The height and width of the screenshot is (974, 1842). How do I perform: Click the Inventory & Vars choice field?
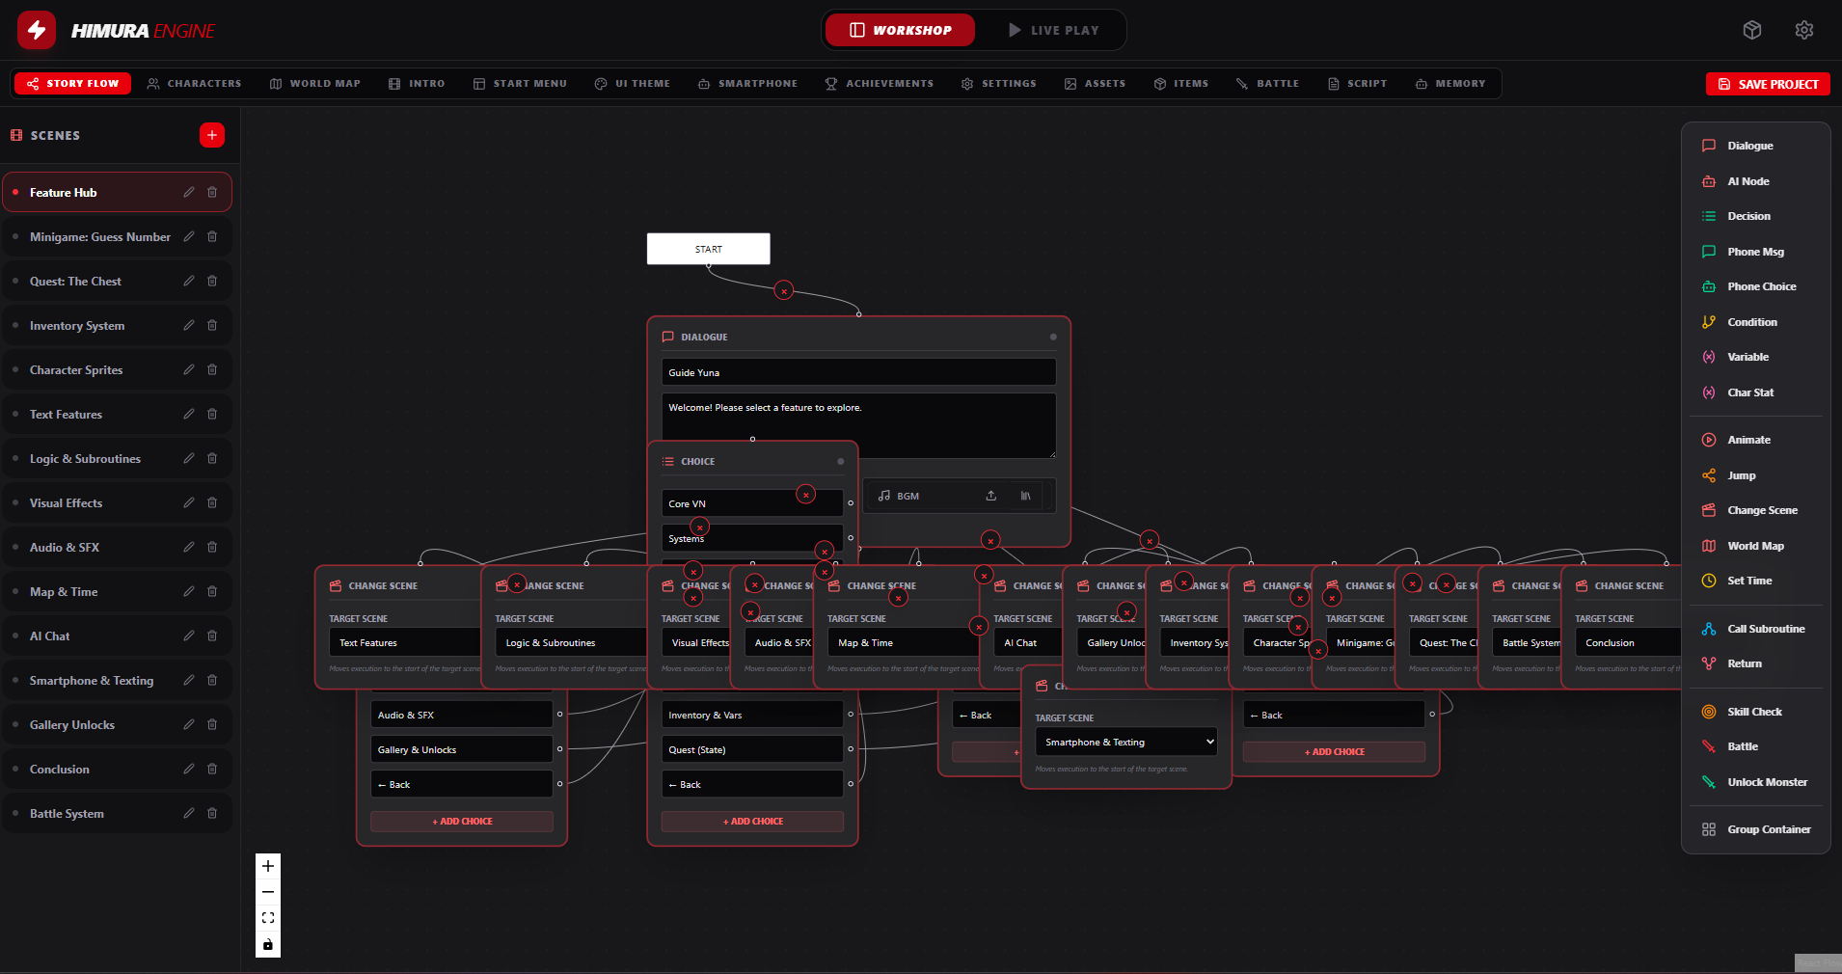click(x=752, y=715)
